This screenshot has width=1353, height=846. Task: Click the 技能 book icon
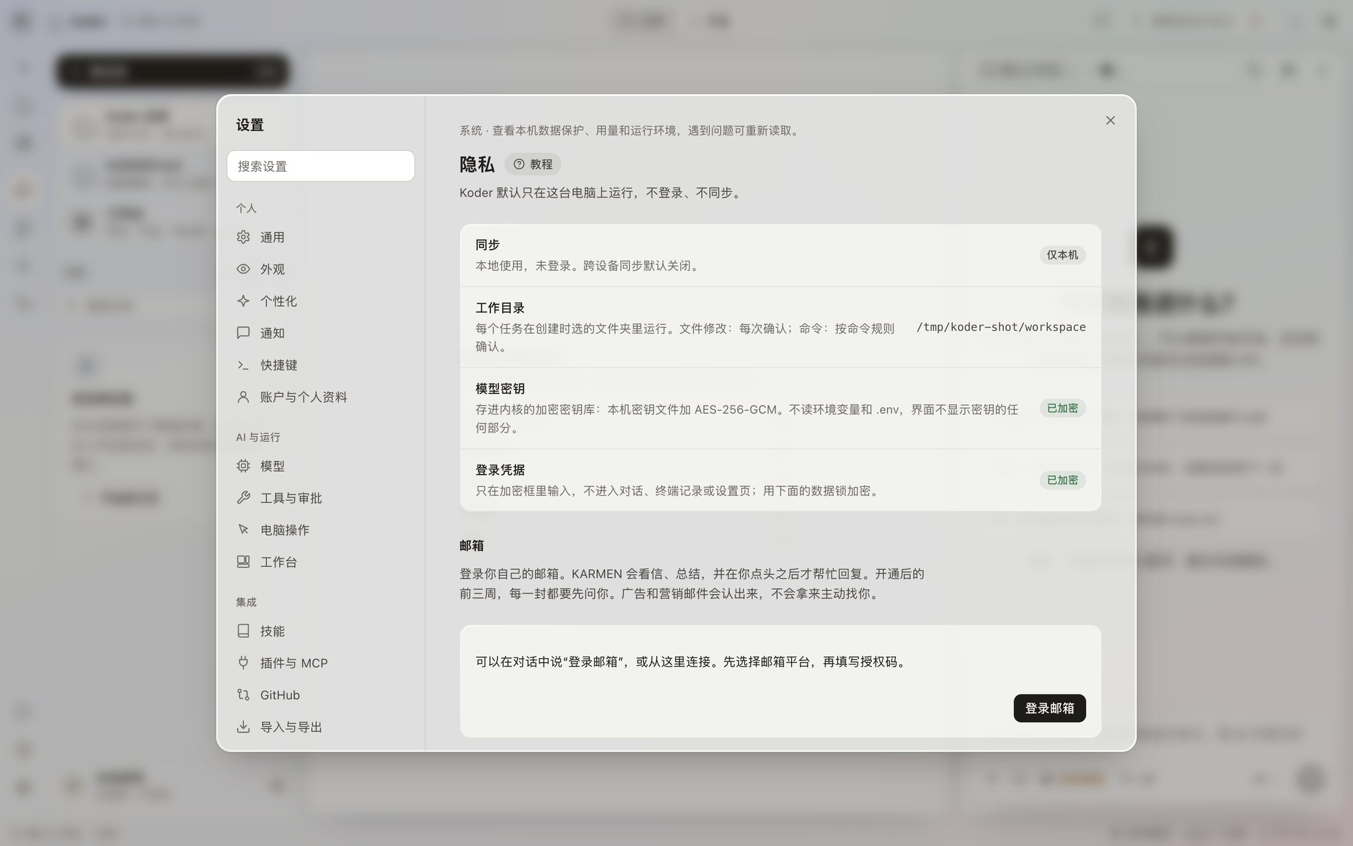pyautogui.click(x=243, y=630)
